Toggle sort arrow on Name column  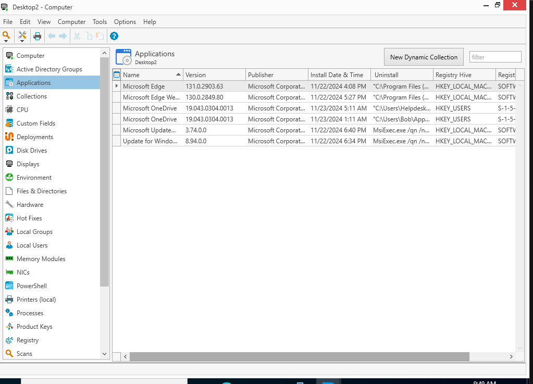(x=178, y=75)
